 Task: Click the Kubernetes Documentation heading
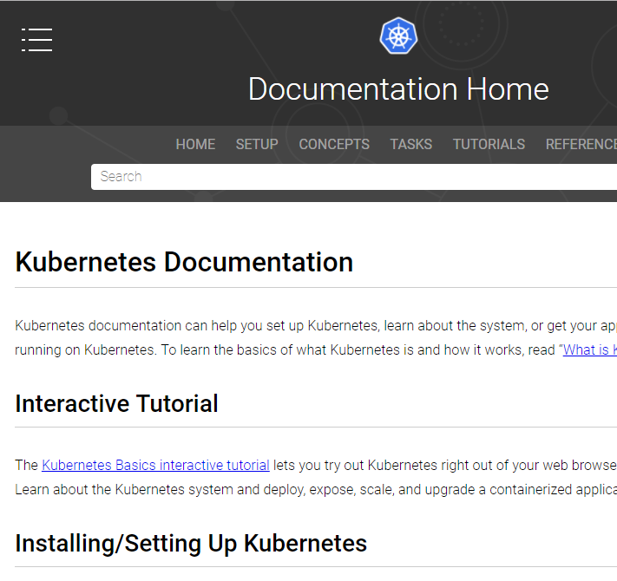(184, 262)
